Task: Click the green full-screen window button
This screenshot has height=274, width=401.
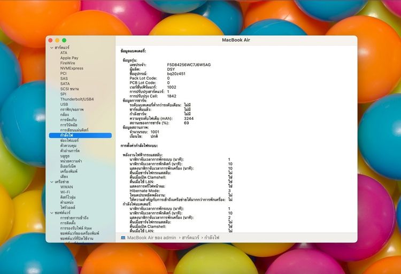Action: pos(64,40)
